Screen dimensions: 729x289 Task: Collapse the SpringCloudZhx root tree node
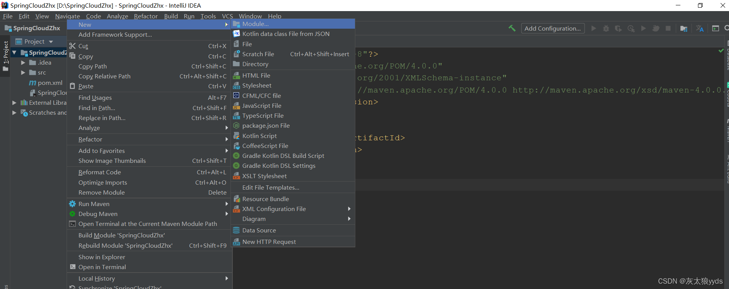pos(14,52)
